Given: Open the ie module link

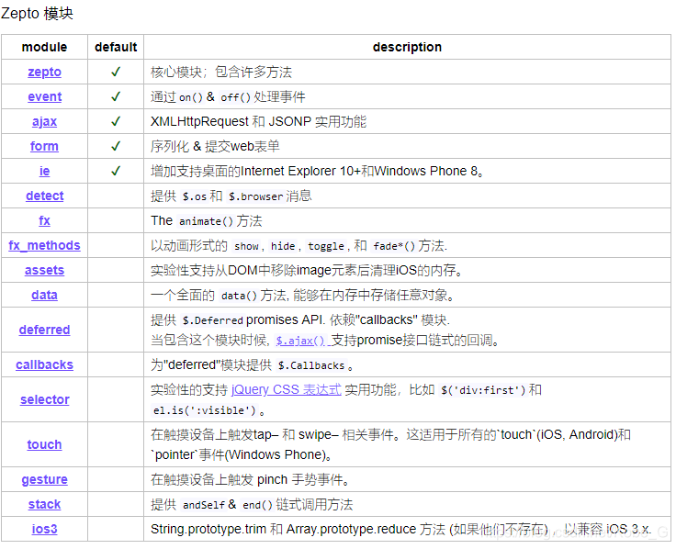Looking at the screenshot, I should [44, 171].
